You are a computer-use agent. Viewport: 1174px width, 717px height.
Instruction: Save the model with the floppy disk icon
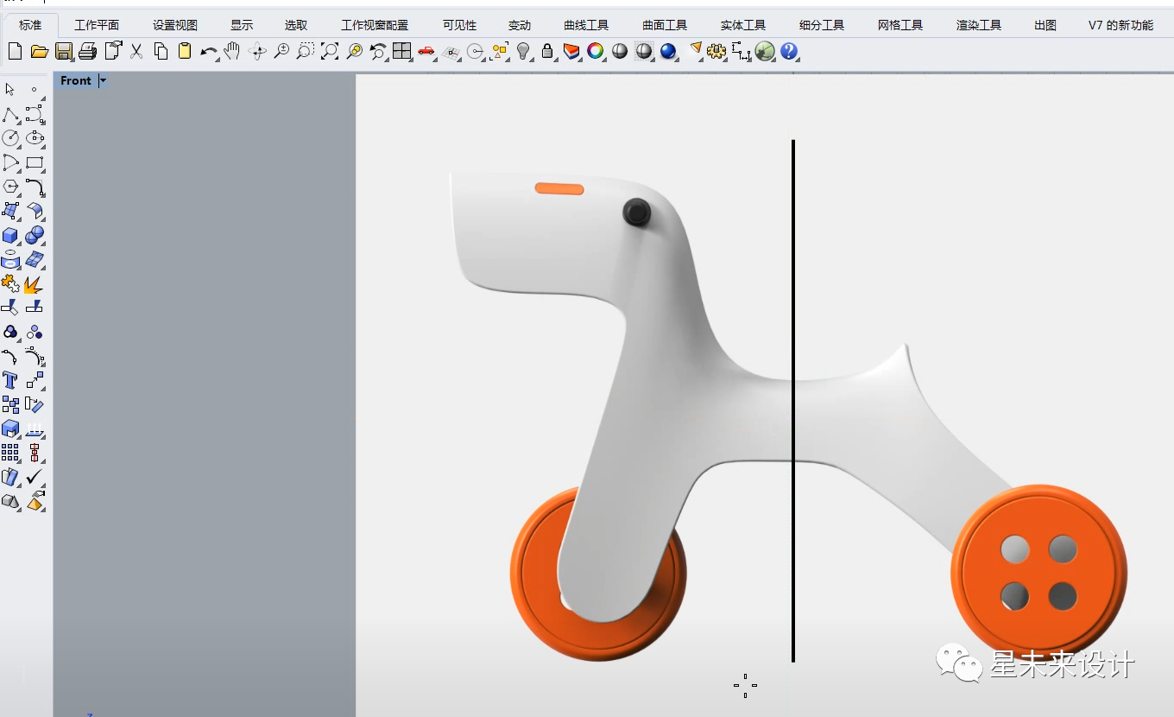[64, 52]
